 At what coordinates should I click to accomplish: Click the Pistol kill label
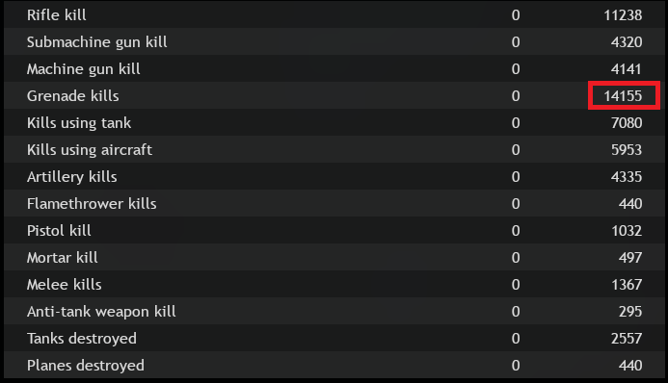(x=59, y=230)
